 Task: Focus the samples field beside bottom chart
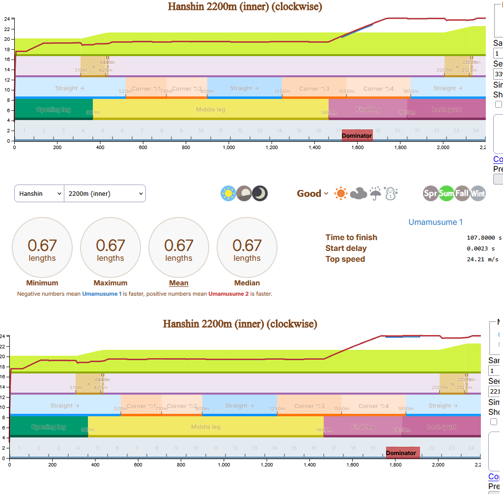point(494,370)
